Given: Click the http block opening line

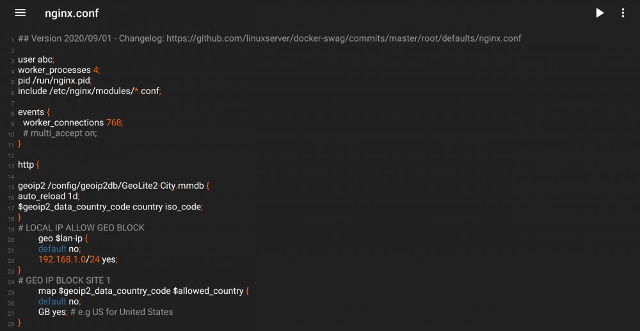Looking at the screenshot, I should (x=29, y=165).
